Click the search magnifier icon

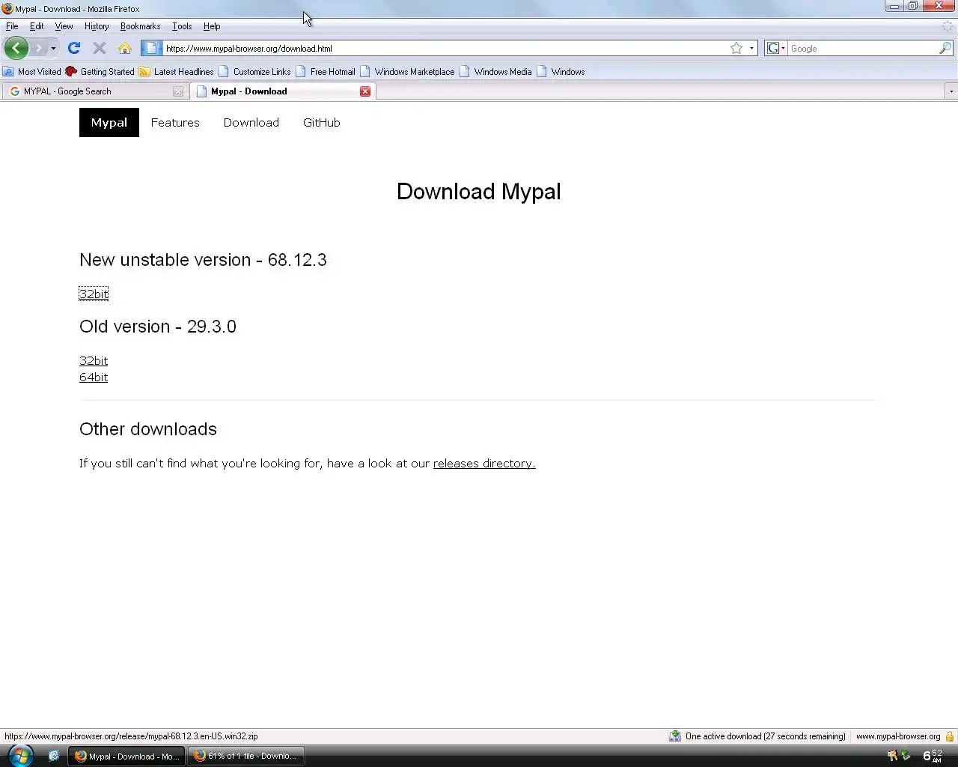tap(945, 48)
